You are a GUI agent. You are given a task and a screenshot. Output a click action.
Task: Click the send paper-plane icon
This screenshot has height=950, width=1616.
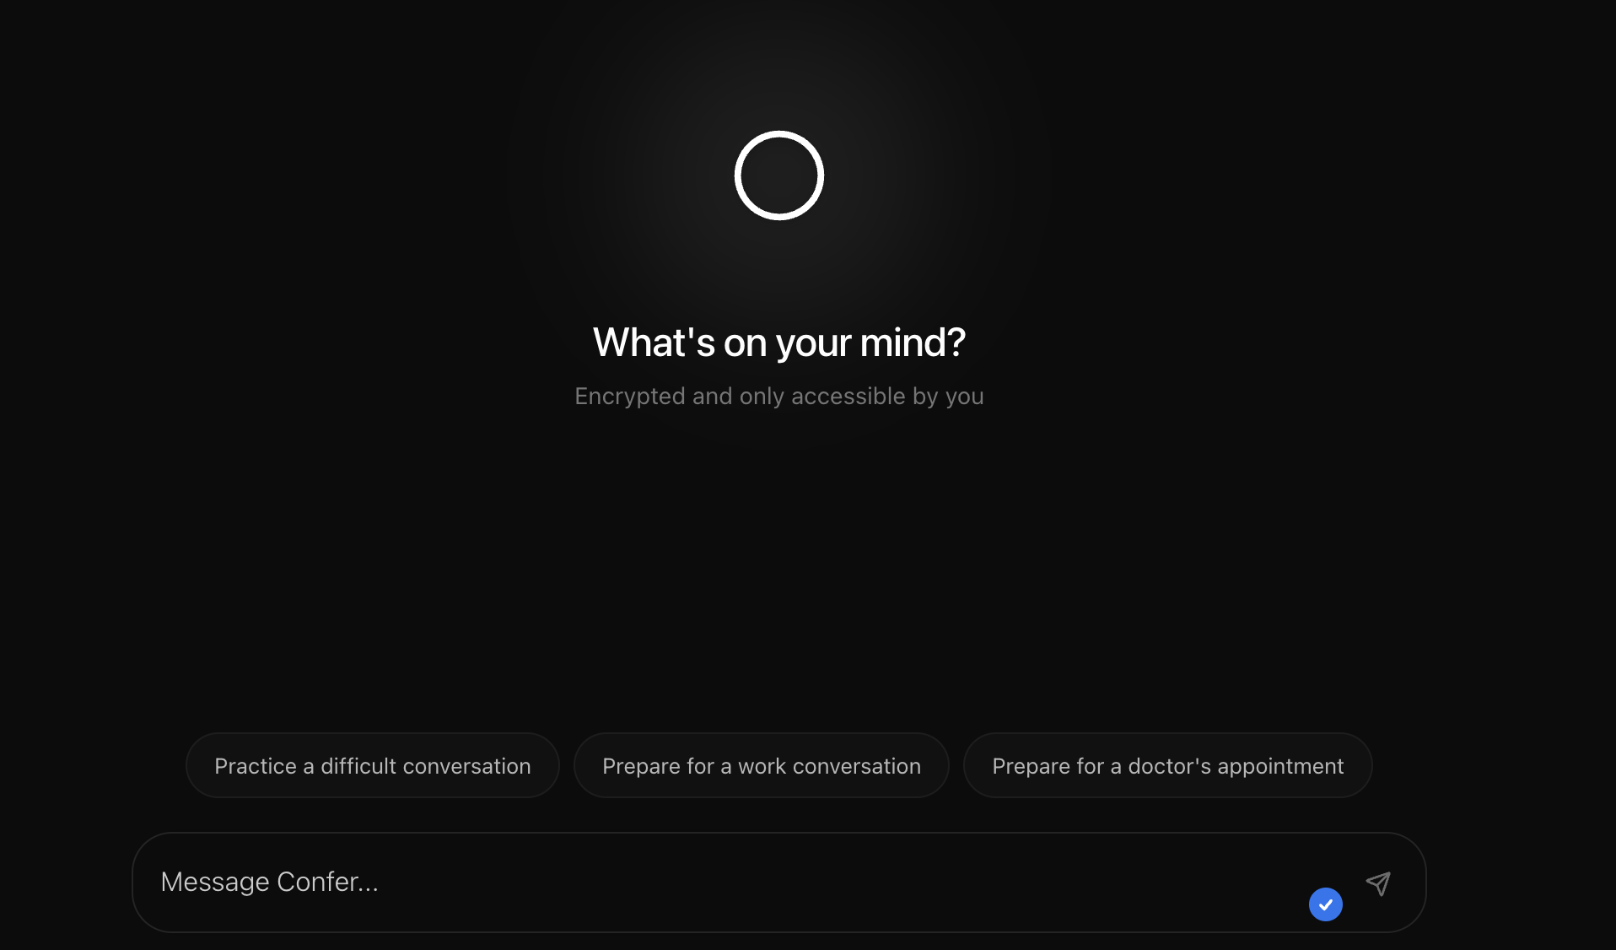coord(1378,883)
